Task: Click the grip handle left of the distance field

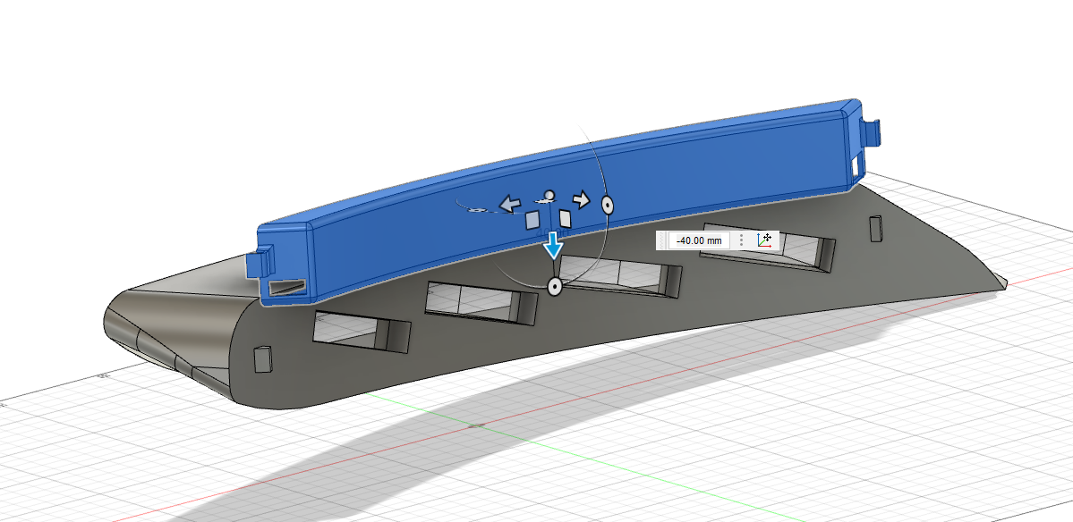Action: tap(661, 240)
